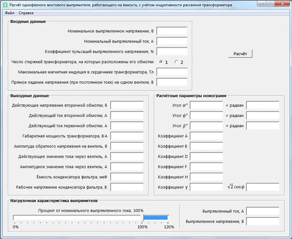Click the Угол φ degrees field

pos(206,105)
